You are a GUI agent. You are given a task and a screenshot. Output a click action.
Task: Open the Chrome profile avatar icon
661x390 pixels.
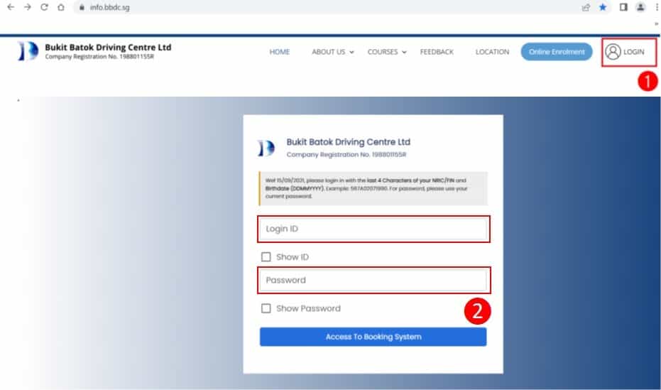click(640, 8)
